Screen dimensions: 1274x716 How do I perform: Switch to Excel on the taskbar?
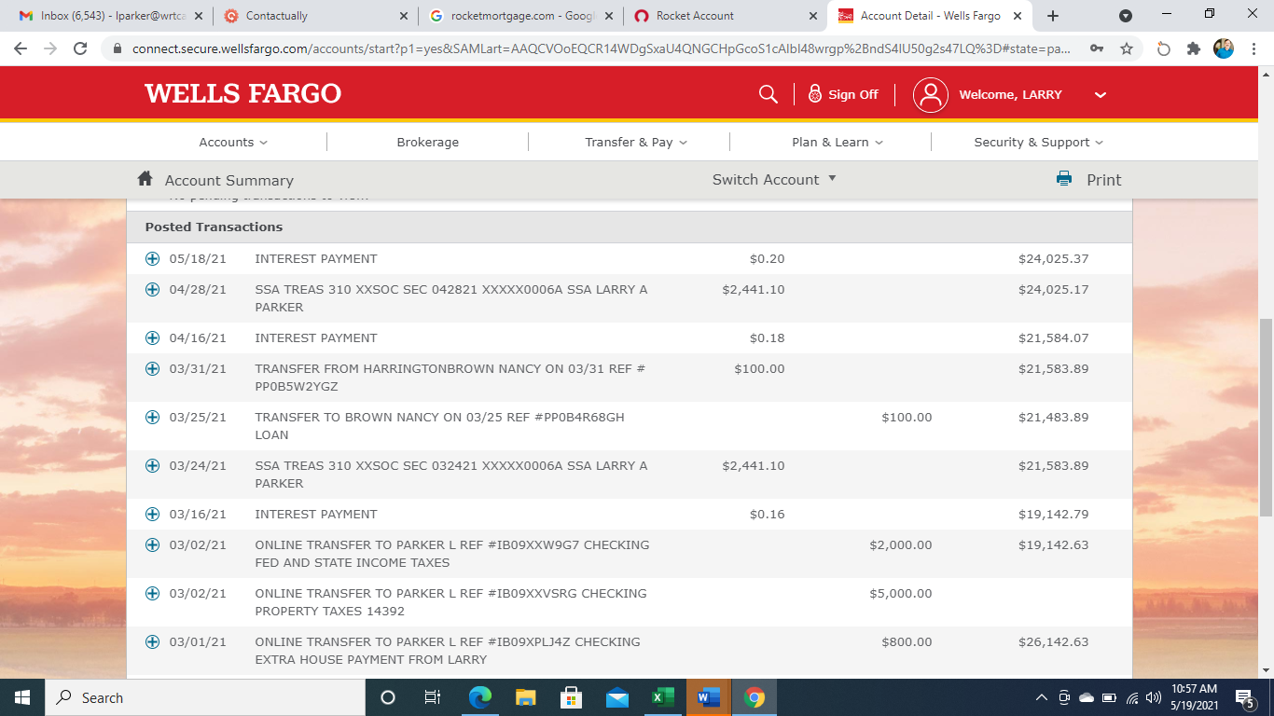click(662, 697)
